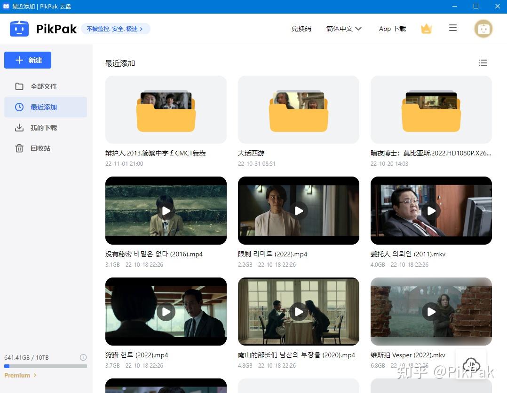Open the 大话西游 folder
This screenshot has width=507, height=393.
coord(298,109)
